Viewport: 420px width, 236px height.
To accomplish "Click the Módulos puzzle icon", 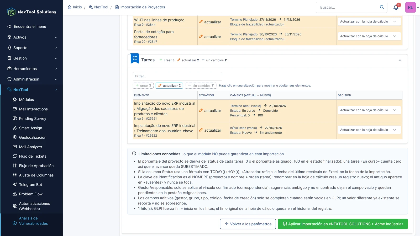I will pos(15,100).
